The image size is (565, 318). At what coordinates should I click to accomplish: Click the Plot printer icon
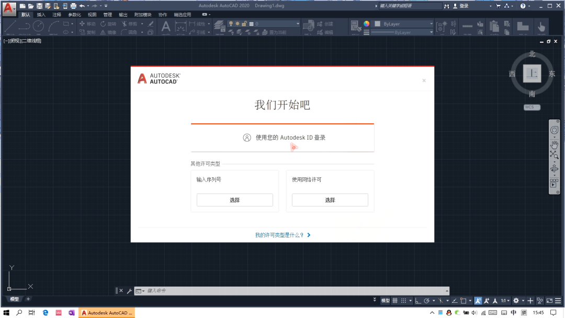(x=73, y=6)
